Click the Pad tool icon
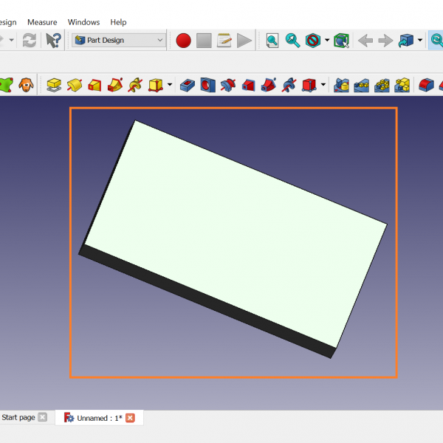Viewport: 443px width, 443px height. pos(53,85)
